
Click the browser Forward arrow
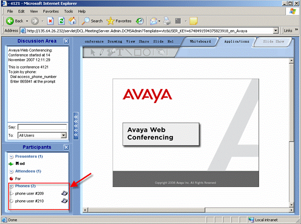coord(35,21)
